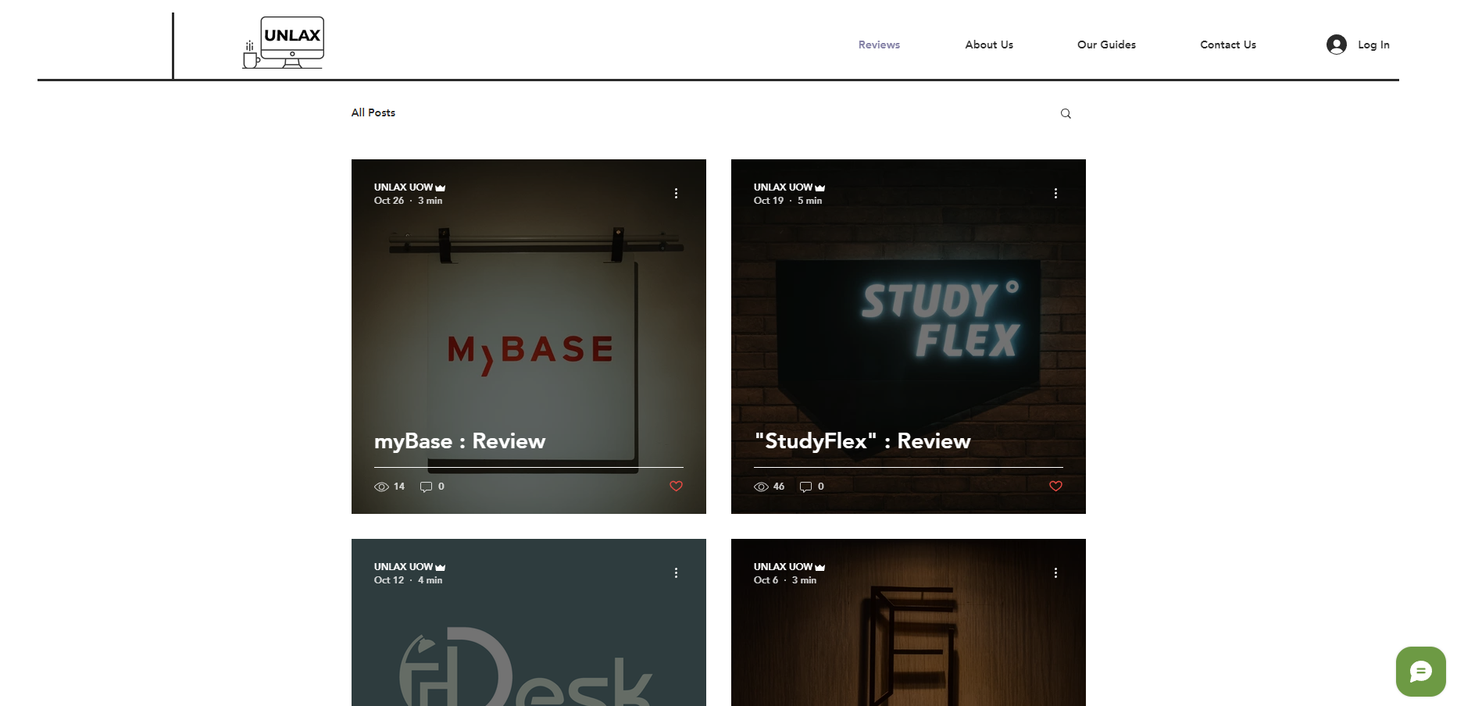1457x706 pixels.
Task: Click views eye icon on StudyFlex post
Action: coord(761,487)
